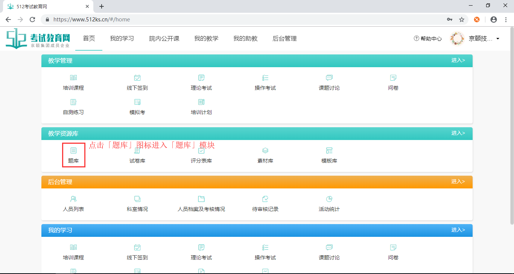
Task: Select the 模拟考 mock exam icon
Action: point(137,106)
